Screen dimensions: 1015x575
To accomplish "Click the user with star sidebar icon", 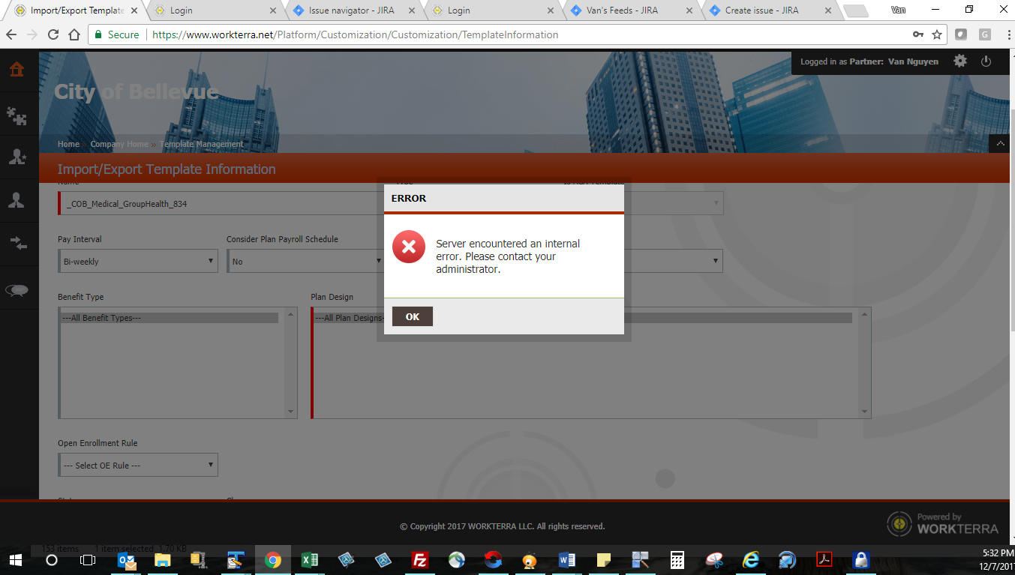I will (17, 157).
